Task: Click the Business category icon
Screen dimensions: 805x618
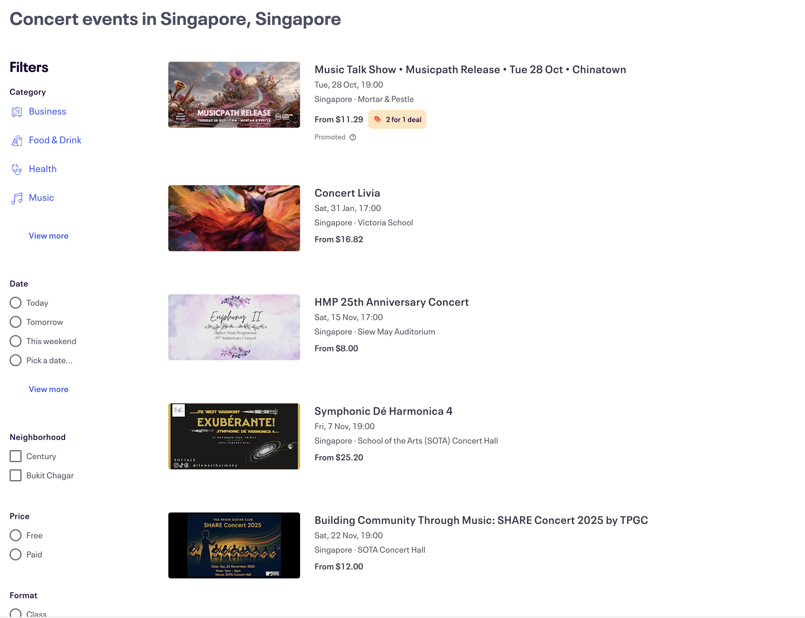Action: click(17, 111)
